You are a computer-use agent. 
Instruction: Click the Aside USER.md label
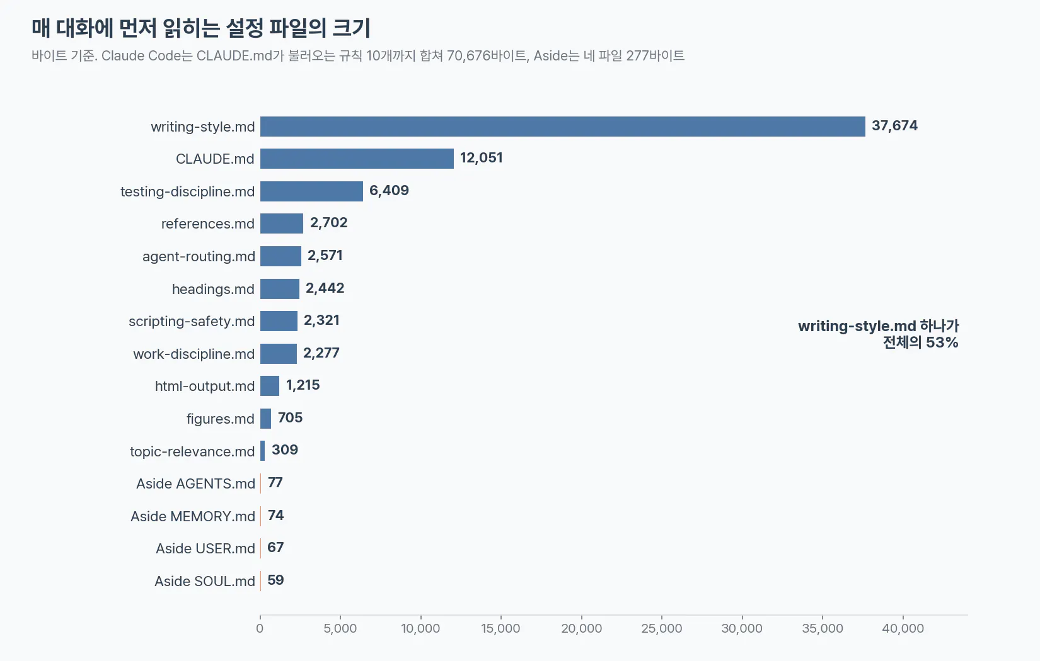[205, 548]
